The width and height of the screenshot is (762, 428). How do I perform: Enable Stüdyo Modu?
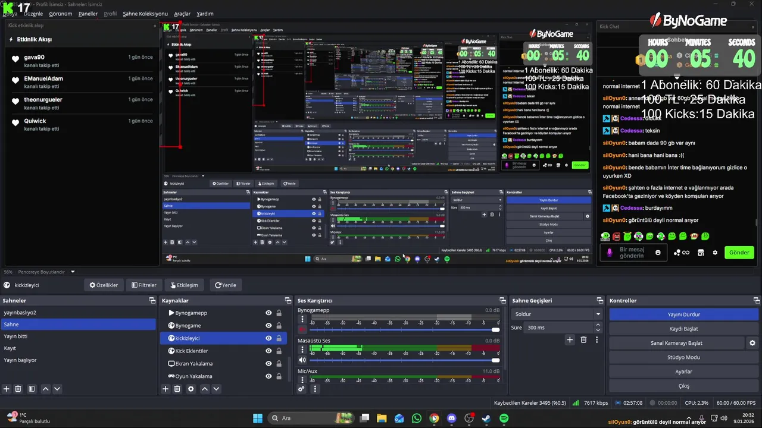click(683, 357)
